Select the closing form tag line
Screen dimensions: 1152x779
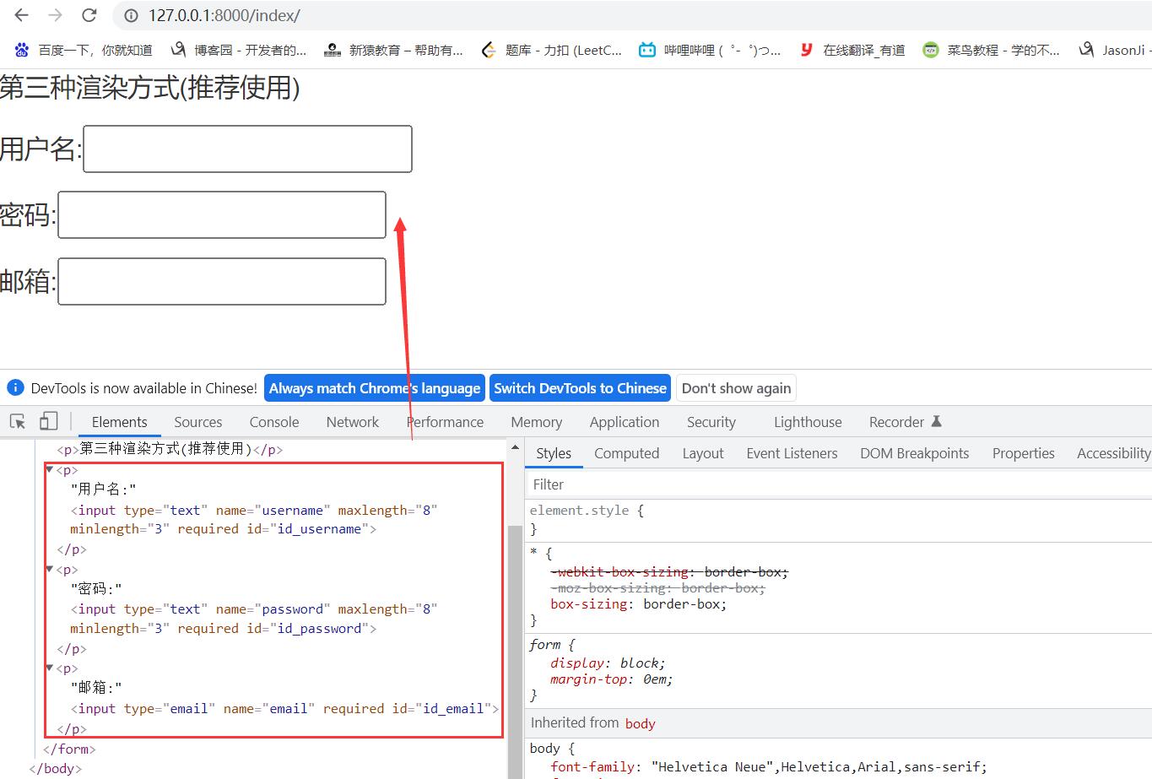click(70, 749)
